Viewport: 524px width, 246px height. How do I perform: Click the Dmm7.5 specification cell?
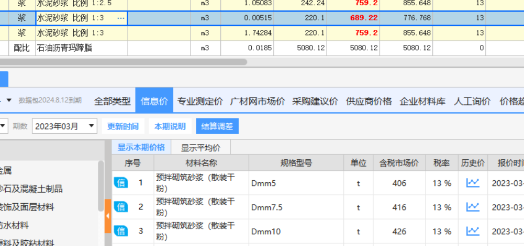tap(296, 207)
